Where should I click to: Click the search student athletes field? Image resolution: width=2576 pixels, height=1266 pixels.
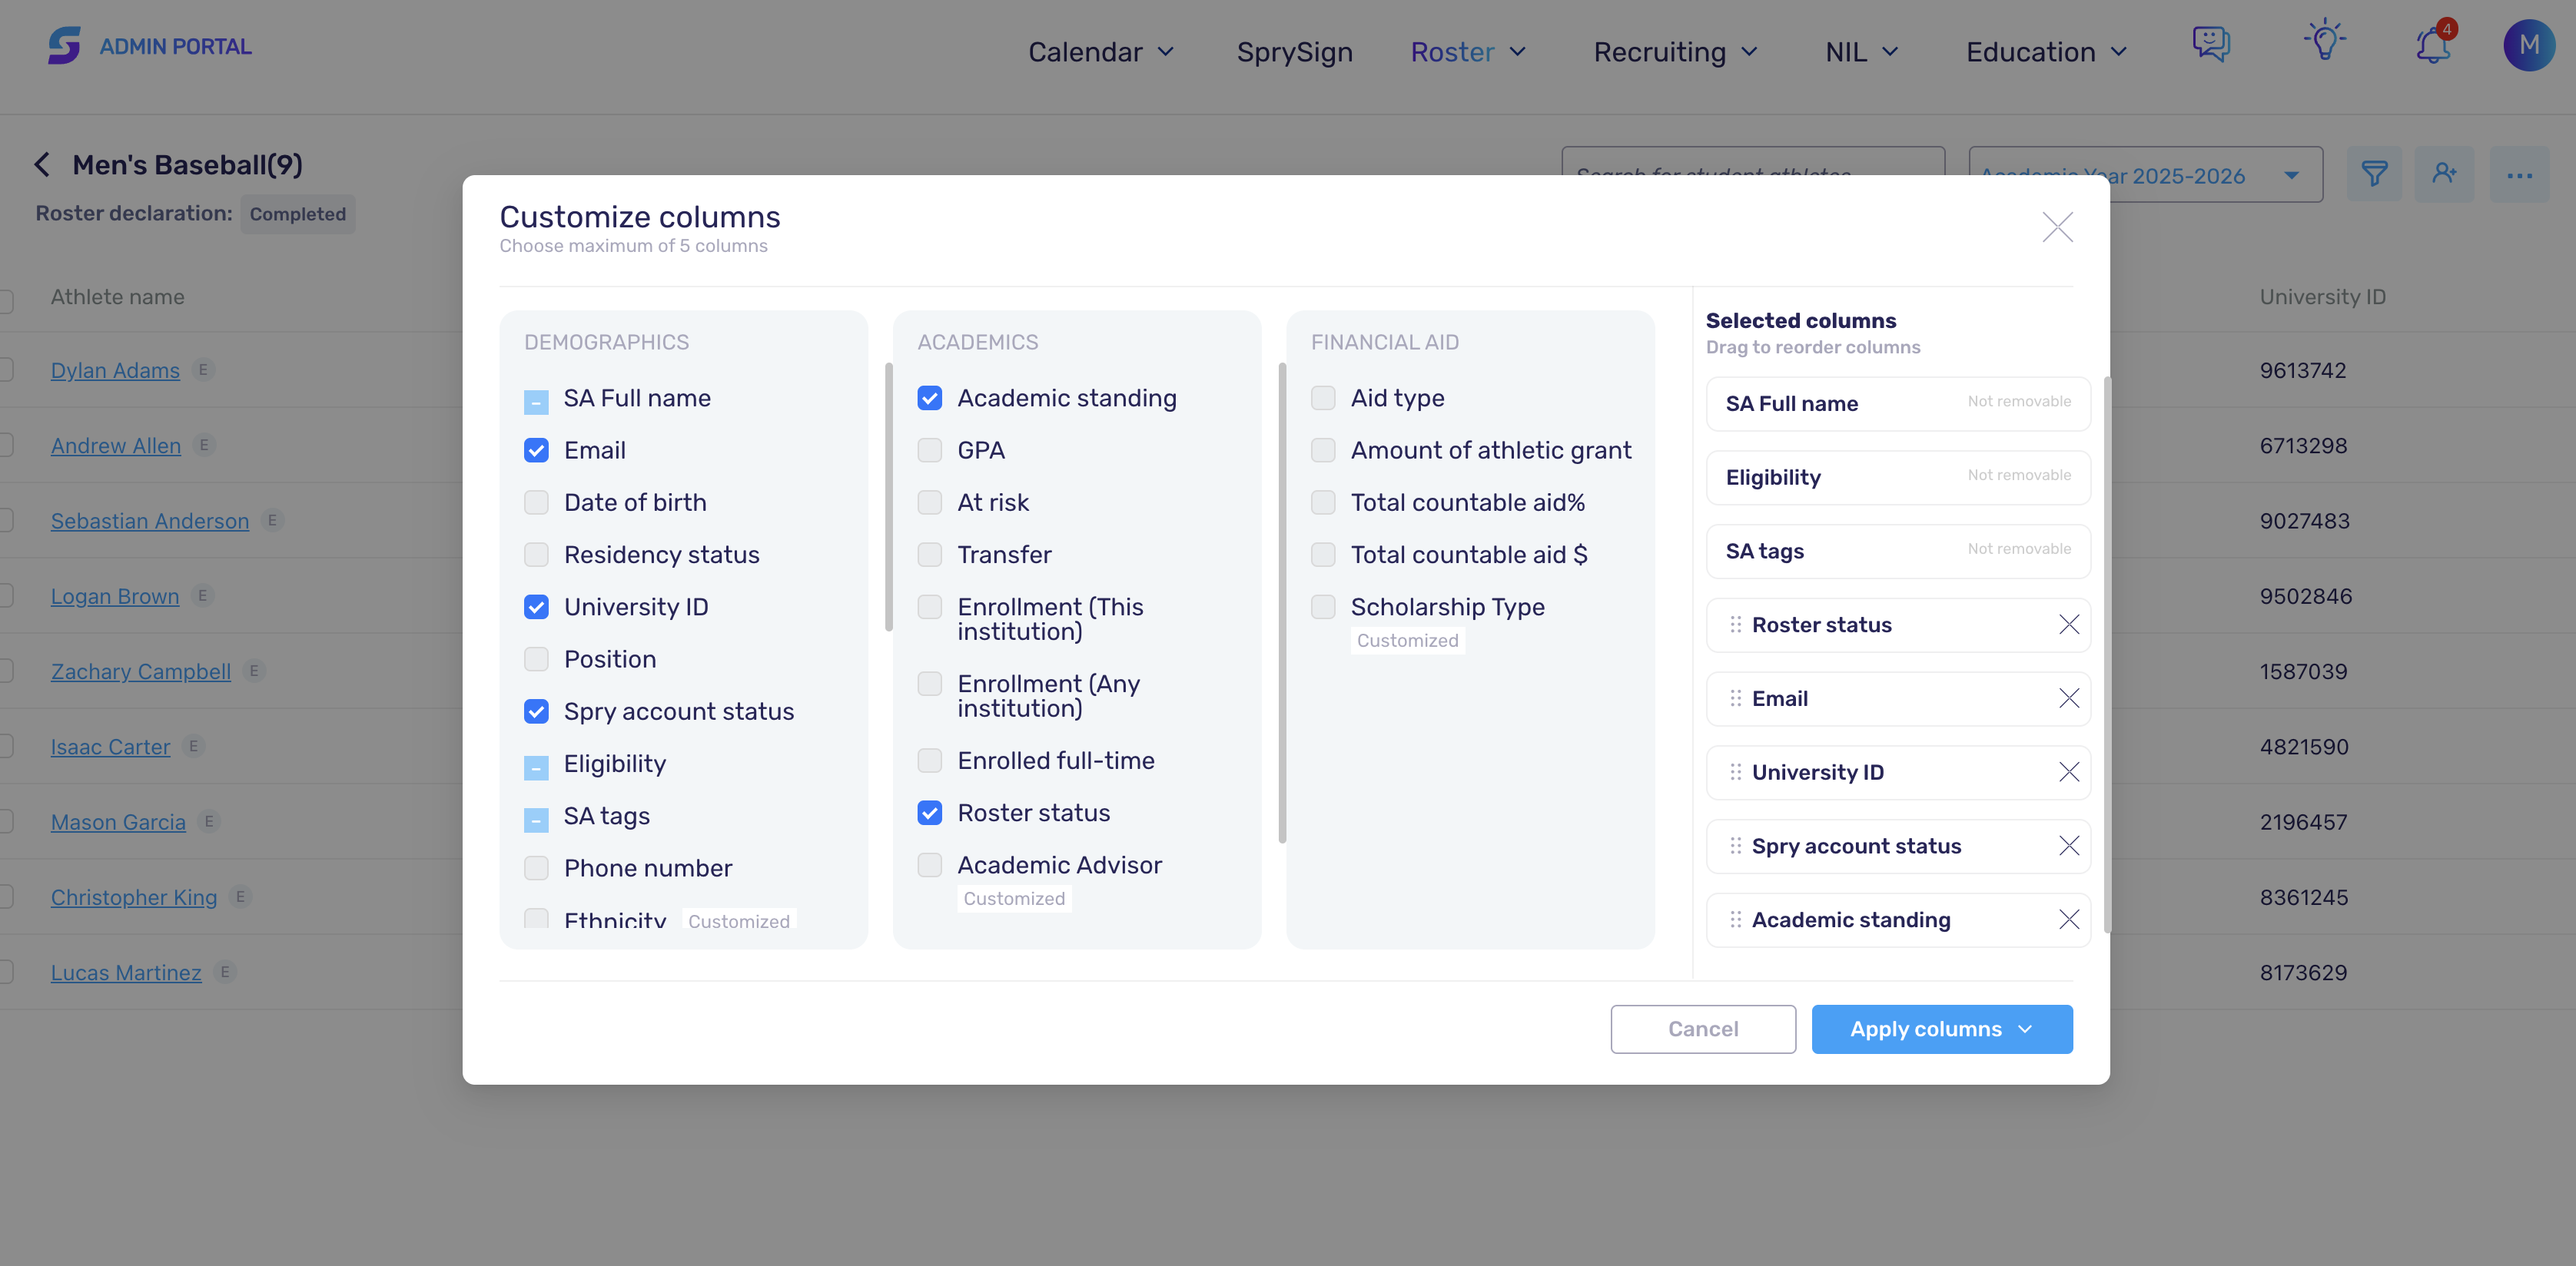1752,162
